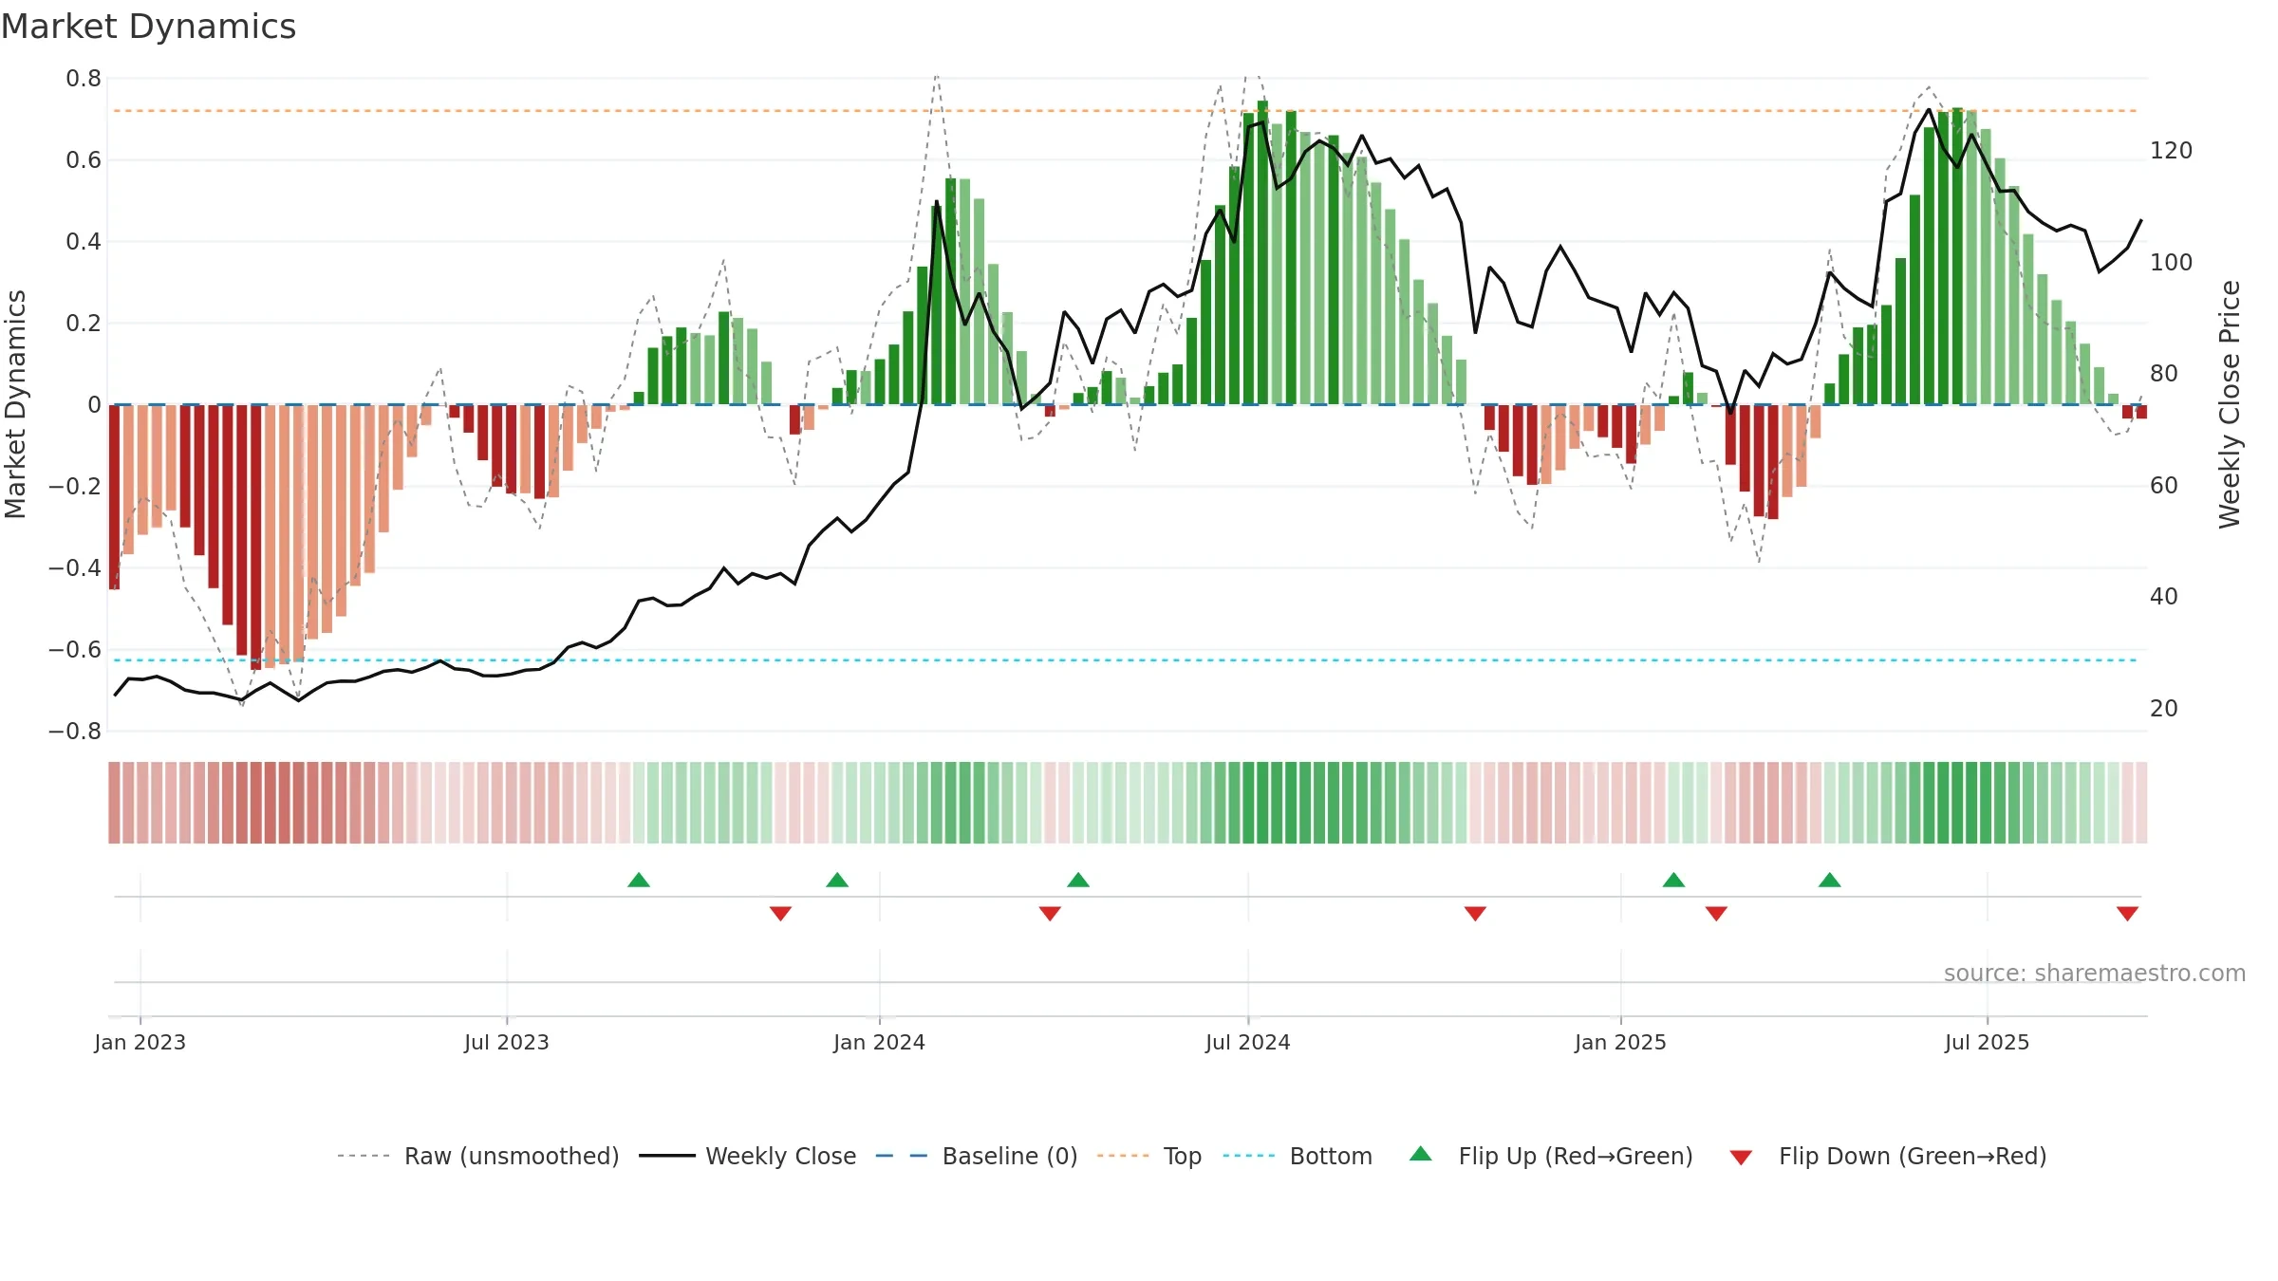
Task: Click the 0.8 left axis tick
Action: [84, 79]
